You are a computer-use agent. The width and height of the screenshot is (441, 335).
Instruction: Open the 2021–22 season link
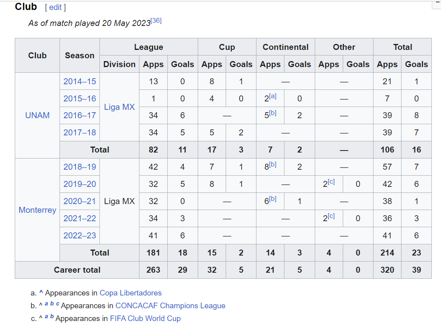click(79, 218)
